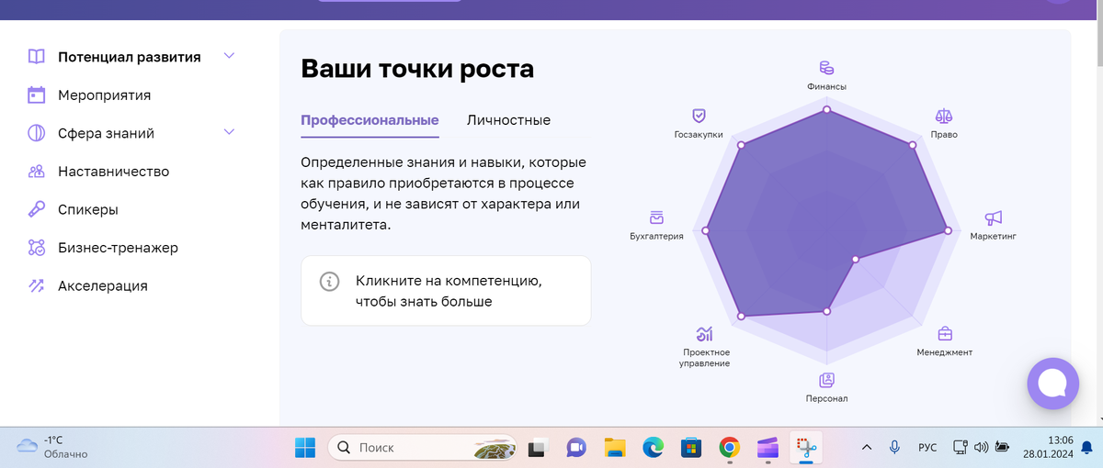Switch to Личностные tab
Image resolution: width=1103 pixels, height=468 pixels.
(x=508, y=120)
